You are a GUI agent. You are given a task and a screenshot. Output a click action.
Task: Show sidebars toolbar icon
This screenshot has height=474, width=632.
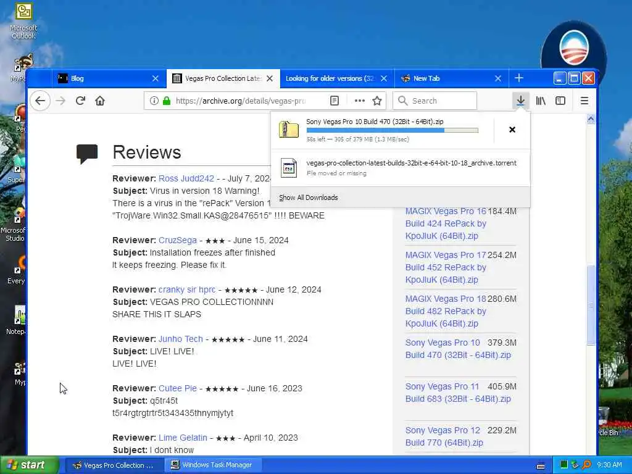[x=560, y=101]
